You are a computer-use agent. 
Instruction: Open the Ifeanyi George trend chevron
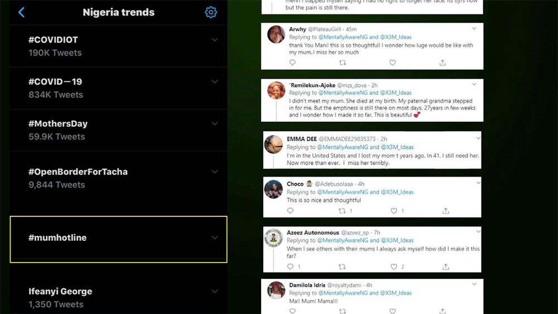(215, 291)
